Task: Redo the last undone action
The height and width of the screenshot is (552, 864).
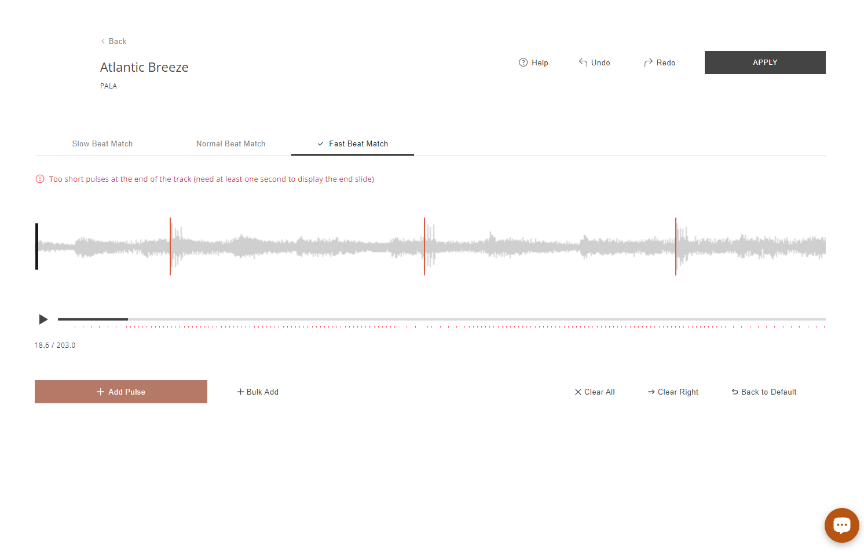Action: click(660, 62)
